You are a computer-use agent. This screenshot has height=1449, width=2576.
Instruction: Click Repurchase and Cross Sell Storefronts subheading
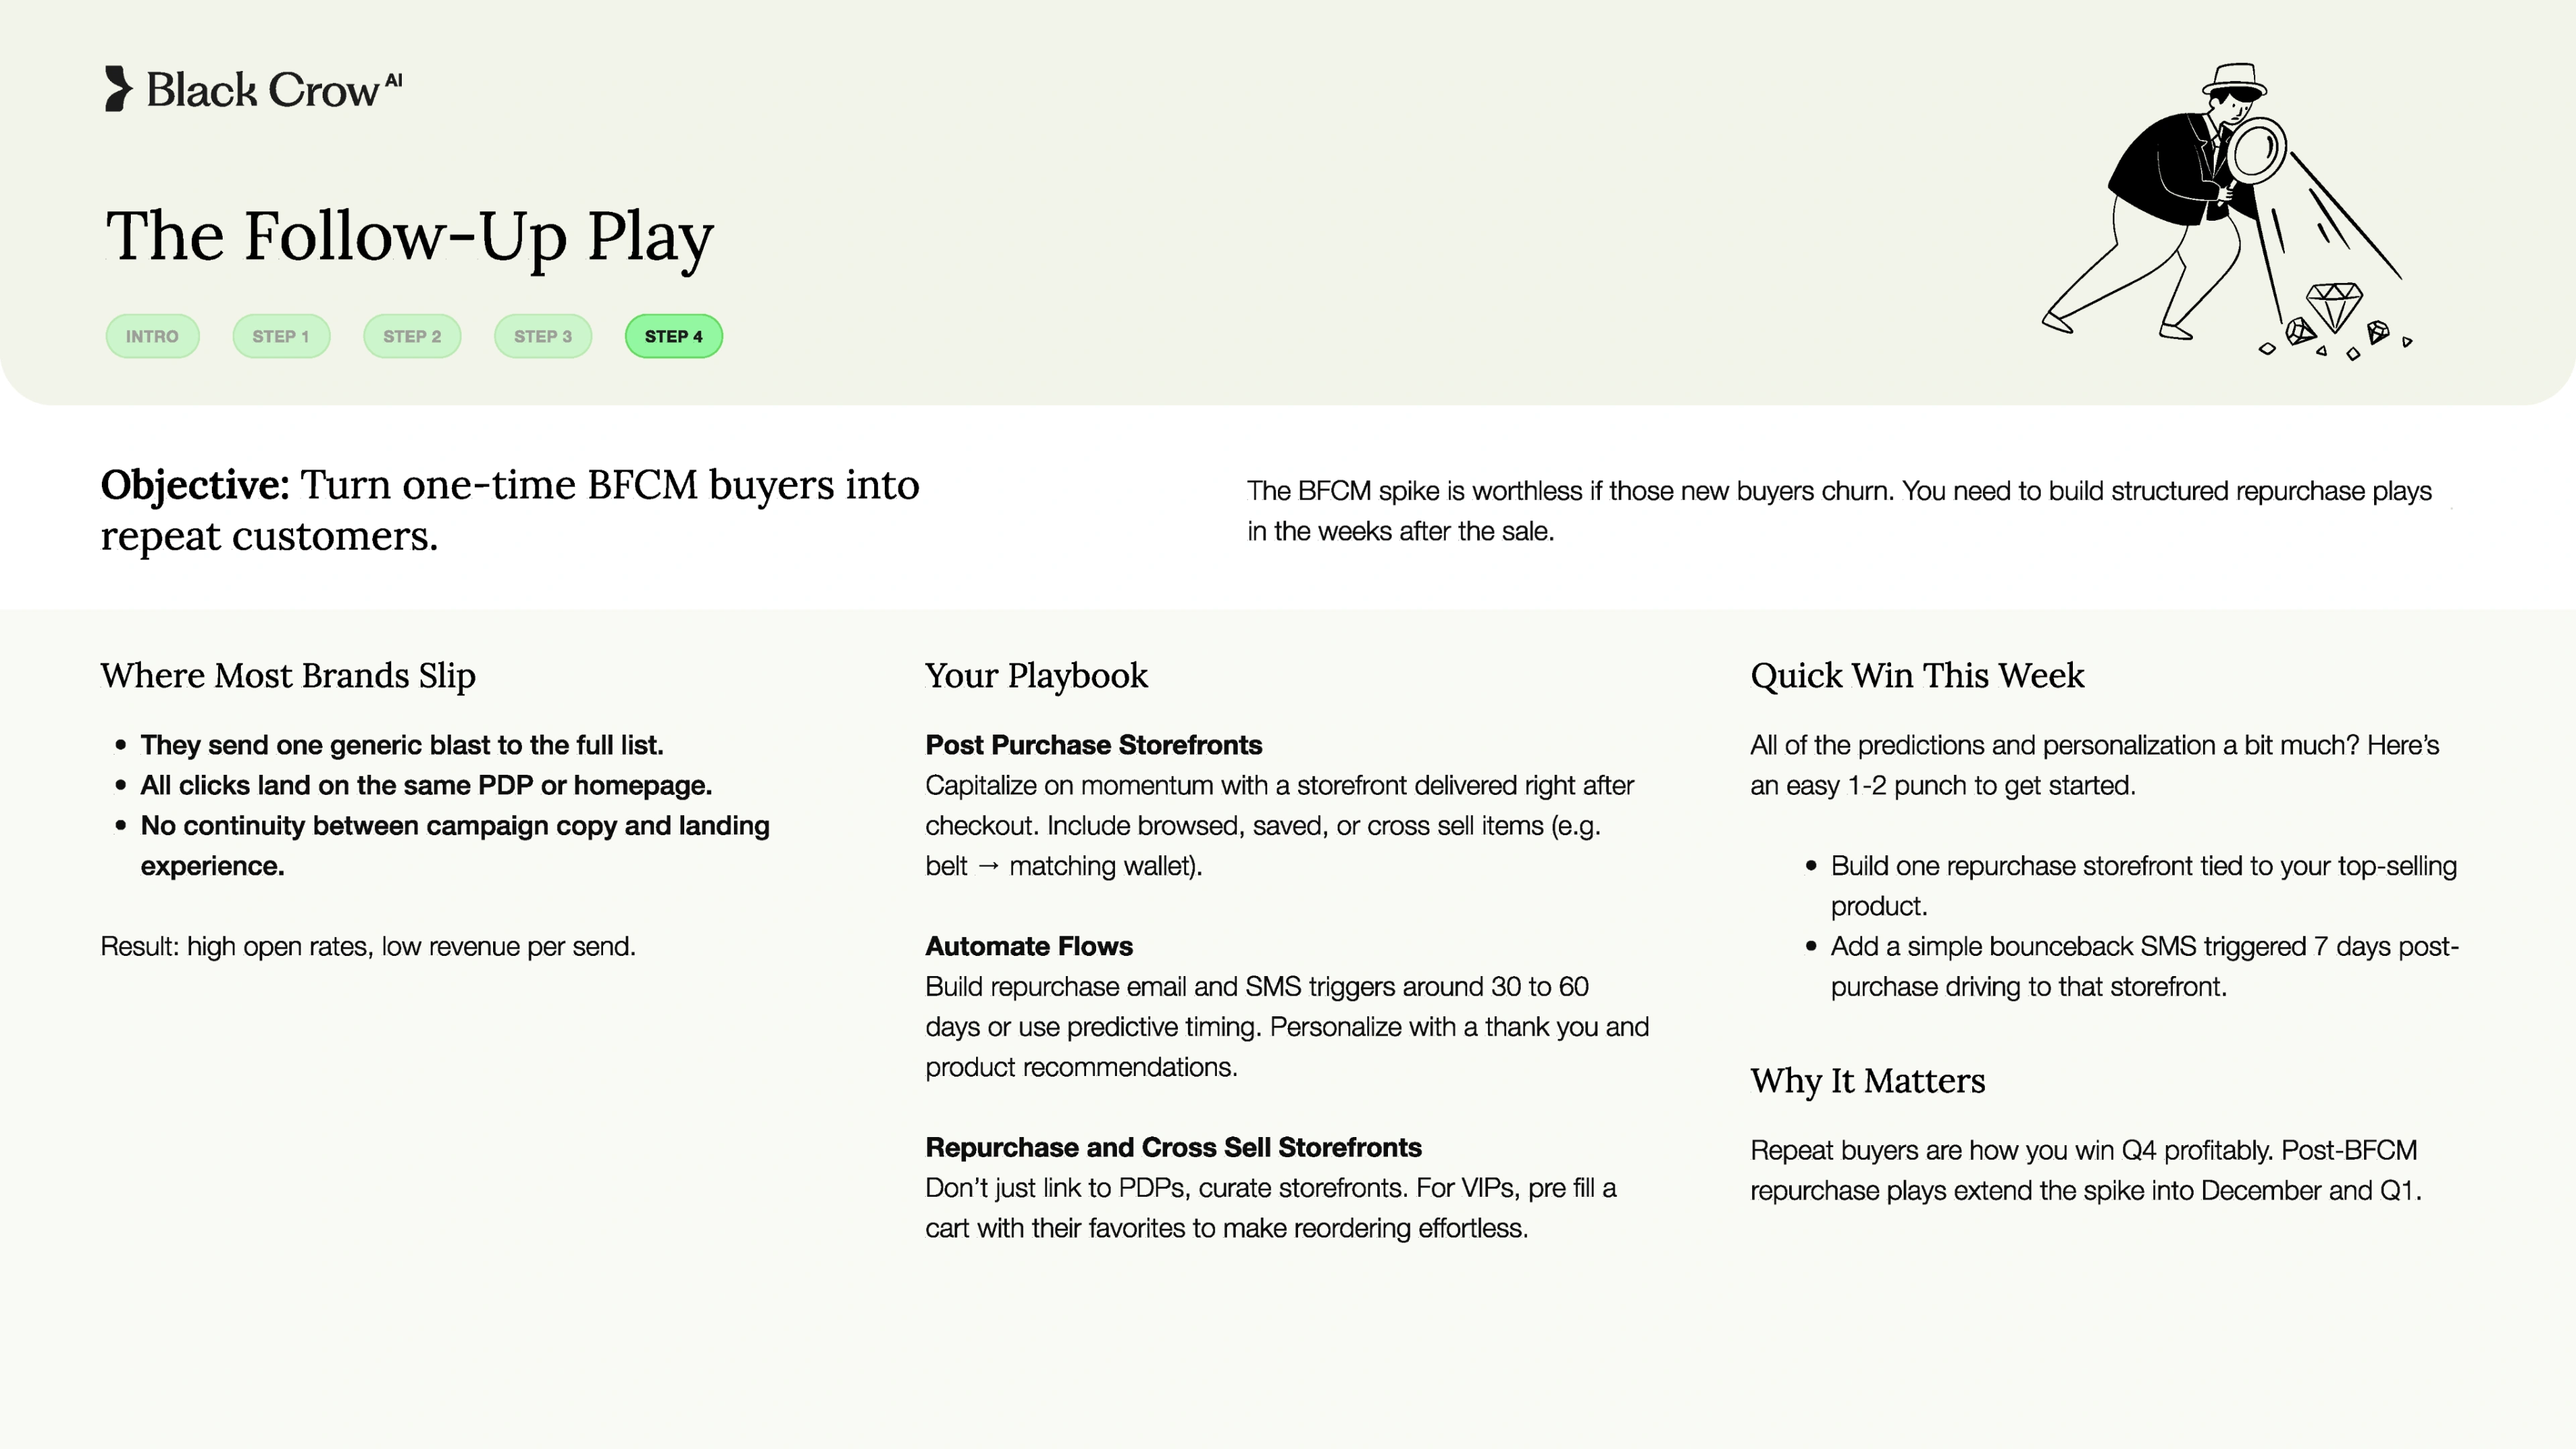(x=1173, y=1147)
